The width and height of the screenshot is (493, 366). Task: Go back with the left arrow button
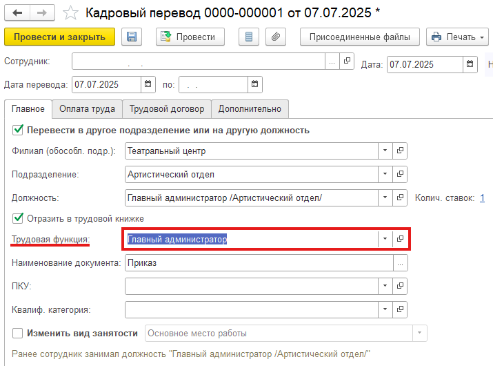tap(17, 13)
